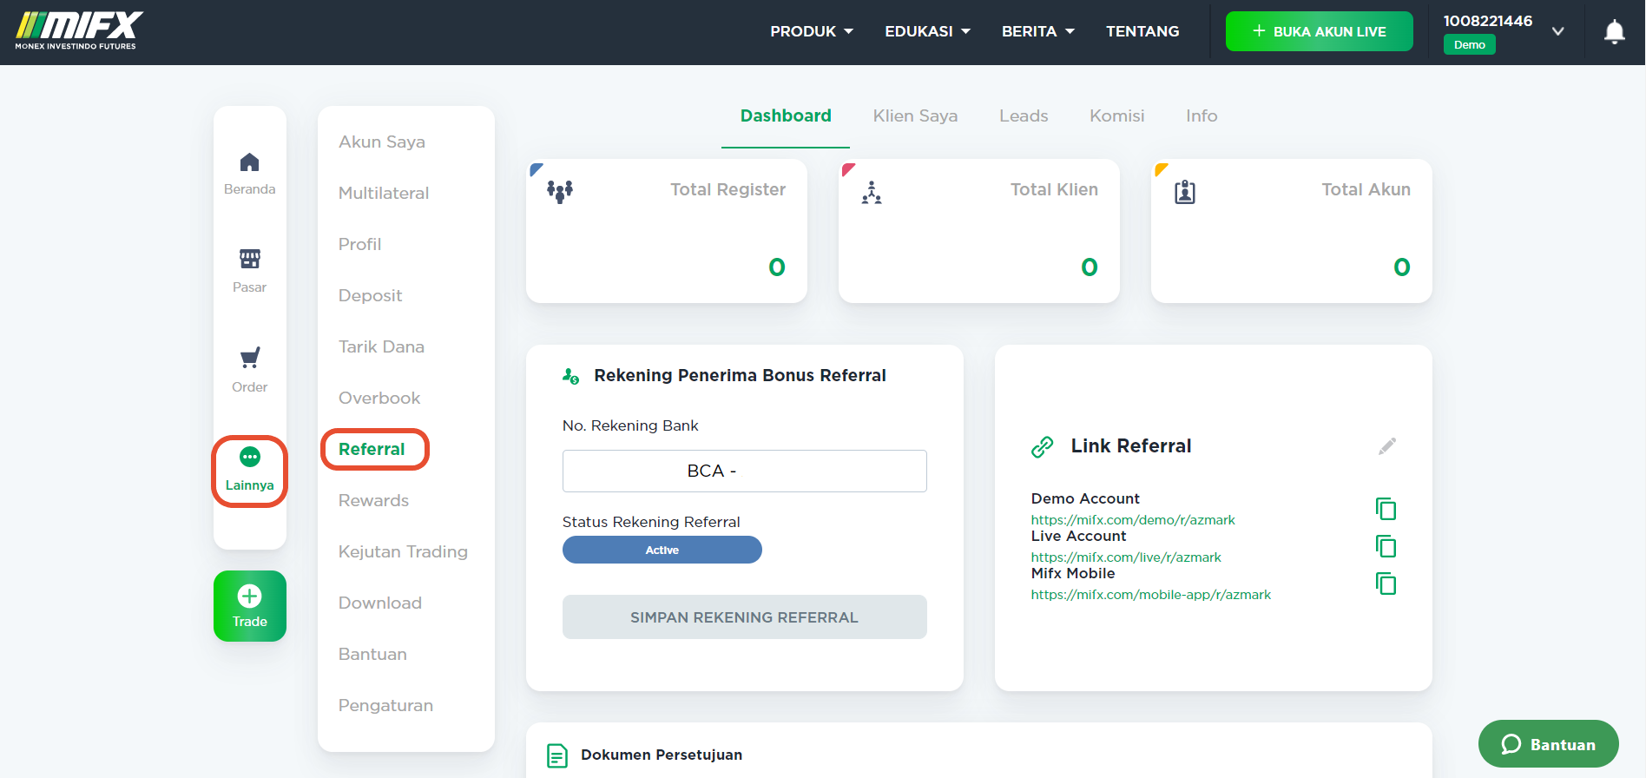Switch to the Info tab
This screenshot has width=1646, height=778.
(1202, 115)
